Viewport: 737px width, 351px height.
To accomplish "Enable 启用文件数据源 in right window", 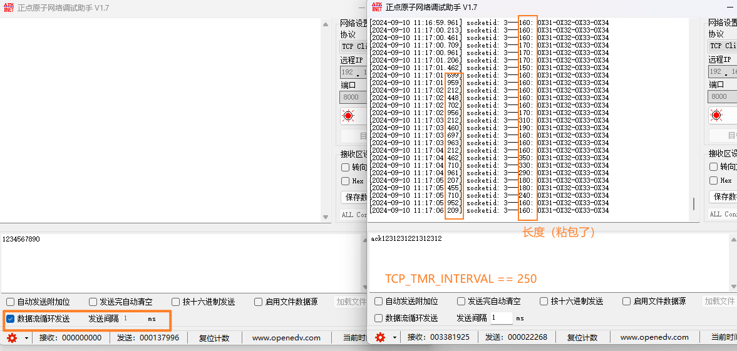I will [627, 301].
